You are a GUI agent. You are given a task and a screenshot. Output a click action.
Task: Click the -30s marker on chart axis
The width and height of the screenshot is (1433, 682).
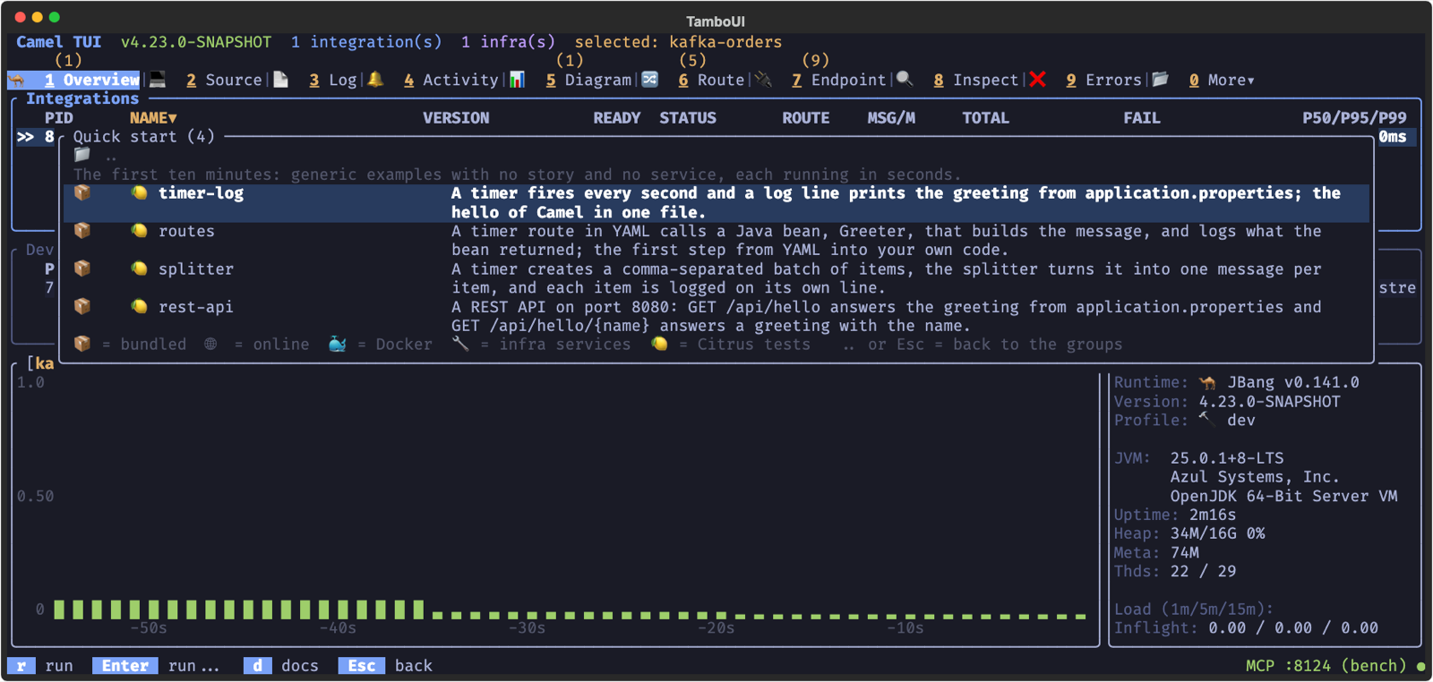click(x=527, y=628)
